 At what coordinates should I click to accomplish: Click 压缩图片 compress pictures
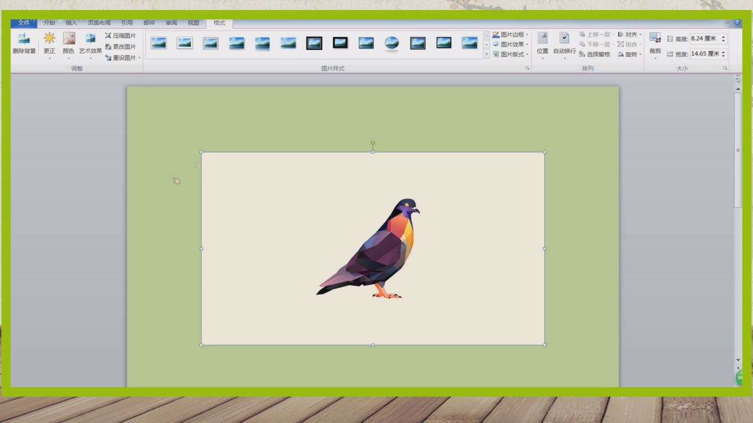click(x=121, y=36)
